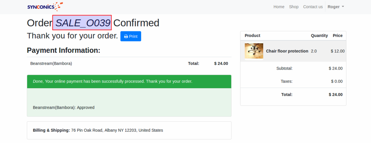Click the $ 12.00 unit price
371x143 pixels.
[x=338, y=51]
